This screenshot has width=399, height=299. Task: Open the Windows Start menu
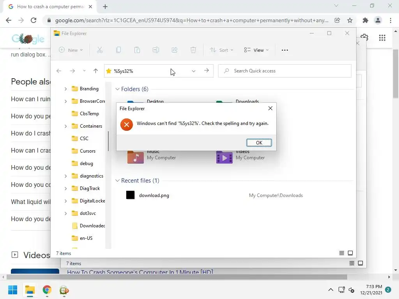(12, 290)
